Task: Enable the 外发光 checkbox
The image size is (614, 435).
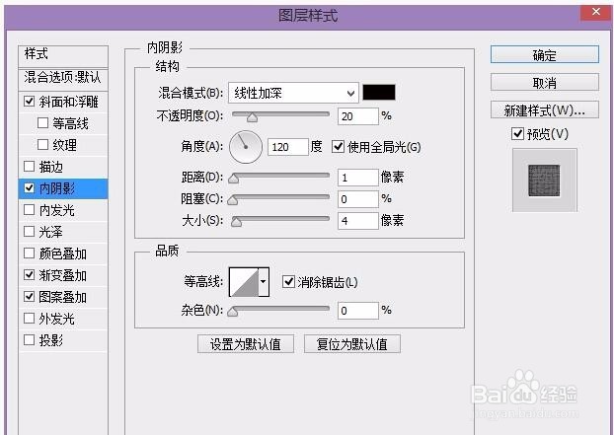Action: click(30, 318)
